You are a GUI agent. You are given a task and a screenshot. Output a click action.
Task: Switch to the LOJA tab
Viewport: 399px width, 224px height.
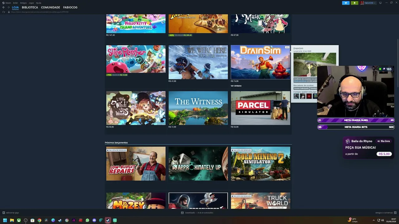pos(15,7)
